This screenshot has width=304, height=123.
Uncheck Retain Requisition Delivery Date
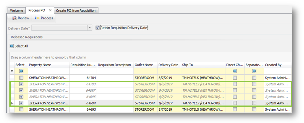[98, 28]
